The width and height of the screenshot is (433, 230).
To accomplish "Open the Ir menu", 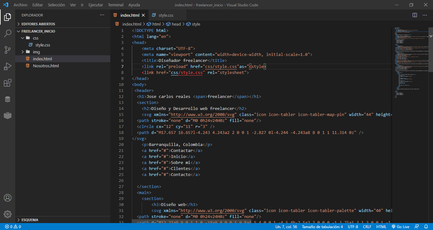I will coord(82,5).
